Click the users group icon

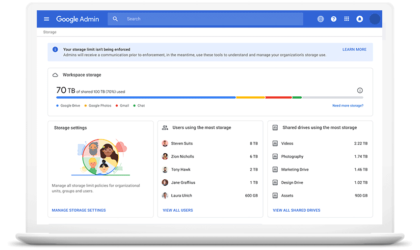[x=165, y=128]
